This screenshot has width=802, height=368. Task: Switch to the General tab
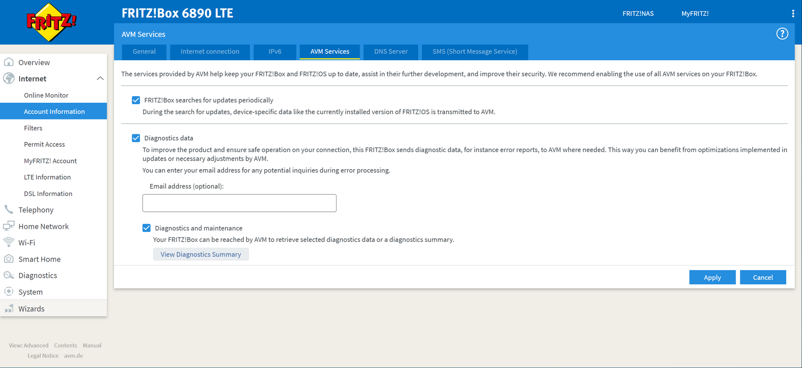(x=144, y=52)
